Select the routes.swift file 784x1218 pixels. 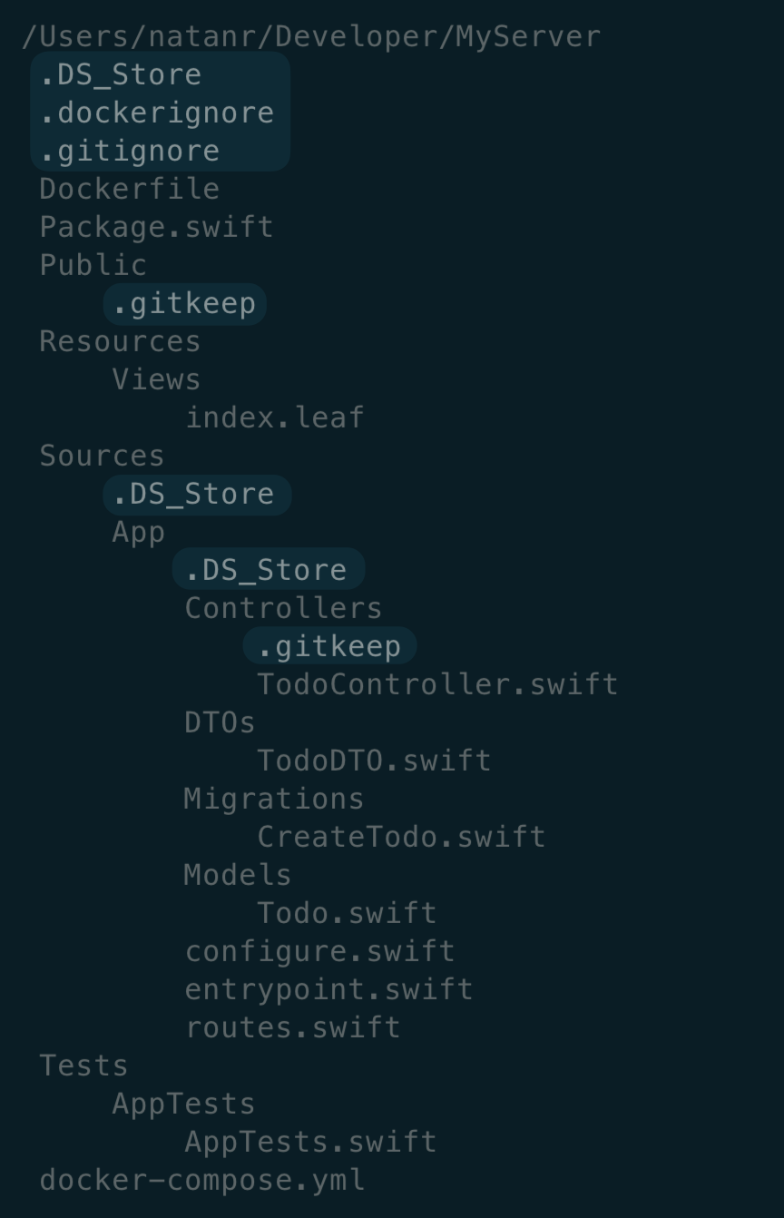[292, 1027]
